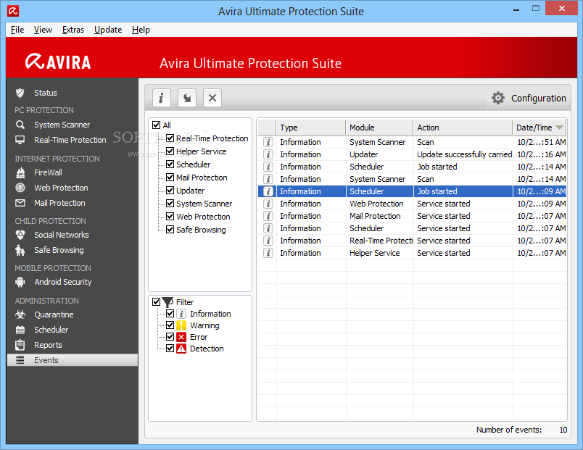Toggle the Helper Service checkbox
Image resolution: width=583 pixels, height=450 pixels.
pyautogui.click(x=170, y=151)
